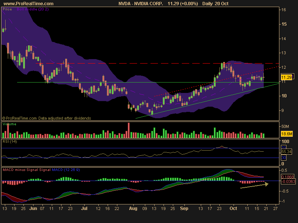Click the RSI 30 level marker
Screen dimensions: 298x223
(x=283, y=158)
